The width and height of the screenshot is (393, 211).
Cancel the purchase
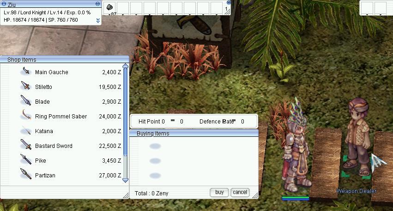(240, 192)
